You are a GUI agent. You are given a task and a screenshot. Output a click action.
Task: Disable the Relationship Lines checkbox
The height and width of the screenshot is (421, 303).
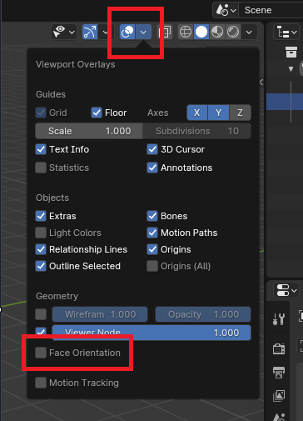click(41, 249)
